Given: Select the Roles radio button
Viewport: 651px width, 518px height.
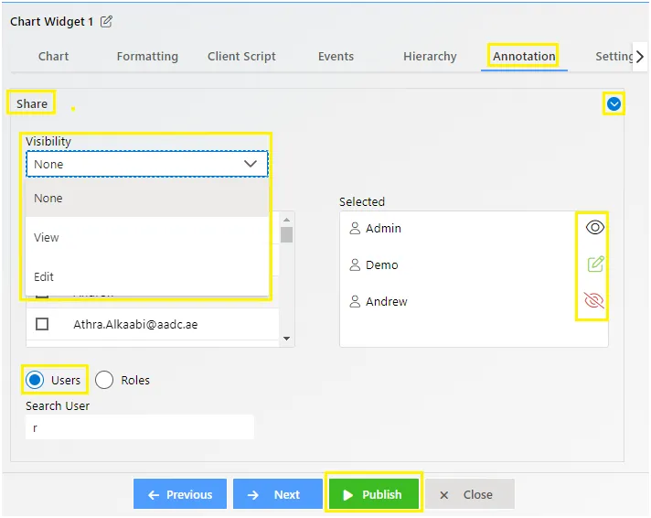Looking at the screenshot, I should [x=104, y=380].
